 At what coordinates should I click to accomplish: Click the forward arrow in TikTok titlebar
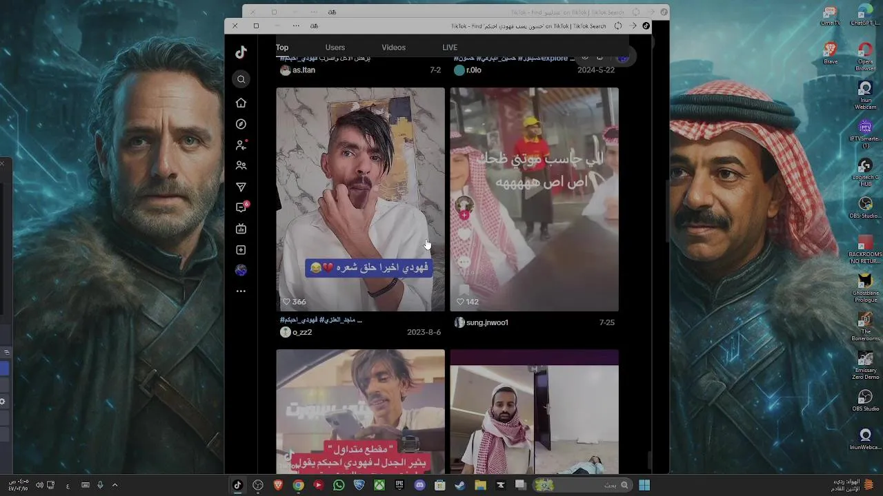pos(633,26)
